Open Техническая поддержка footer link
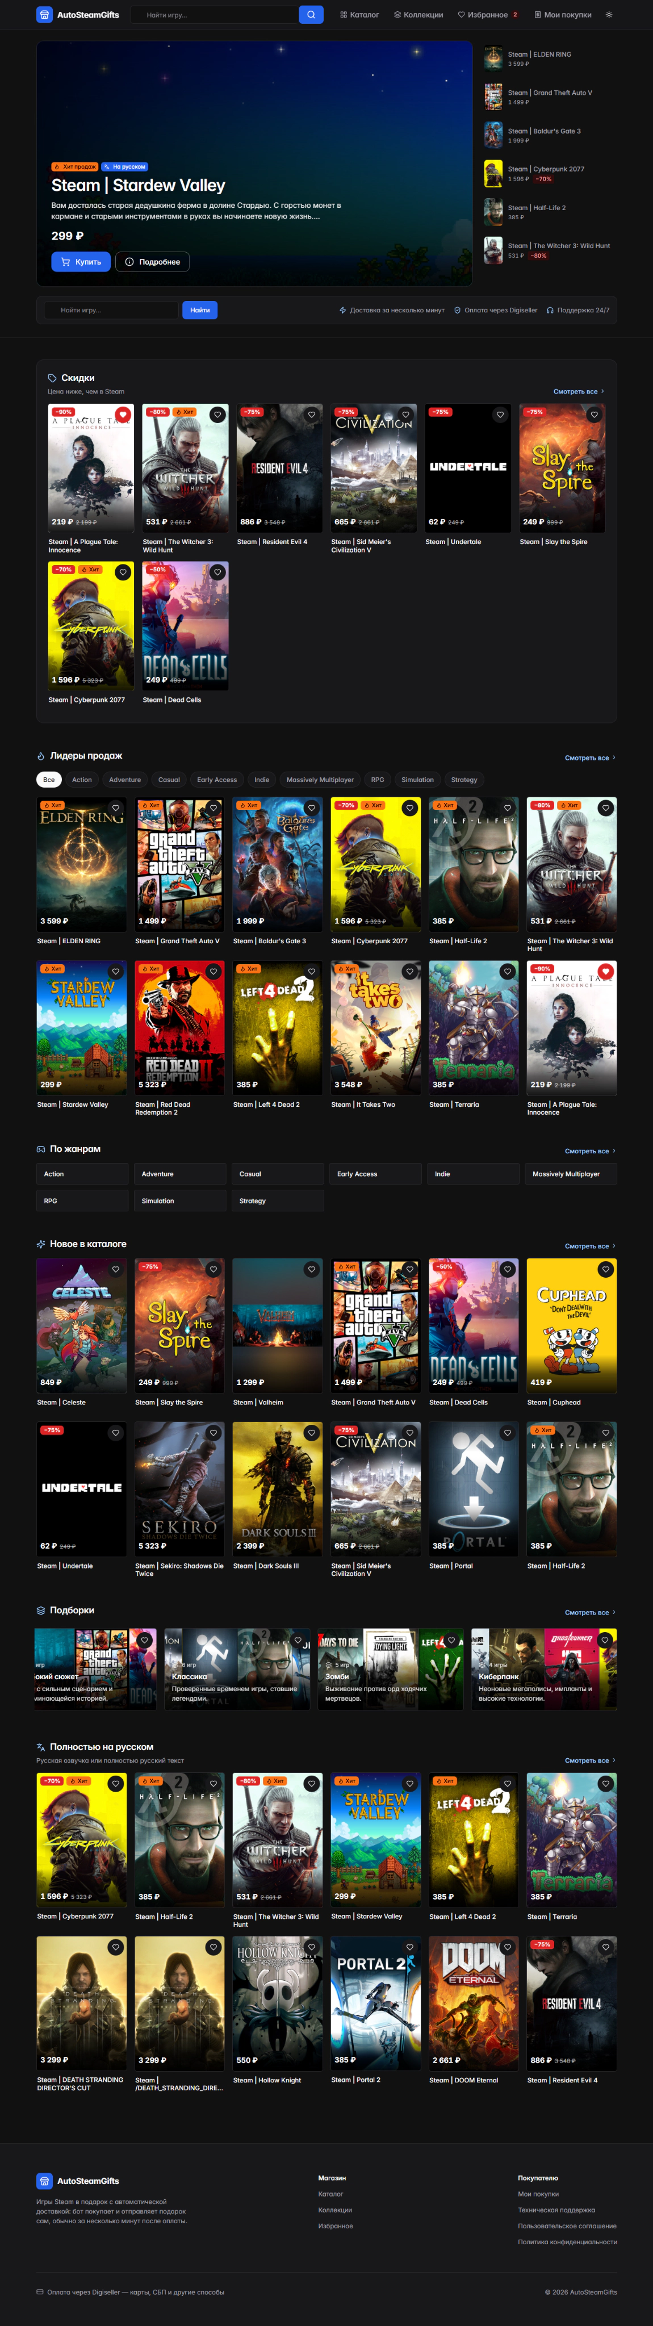Image resolution: width=653 pixels, height=2326 pixels. (x=556, y=2210)
